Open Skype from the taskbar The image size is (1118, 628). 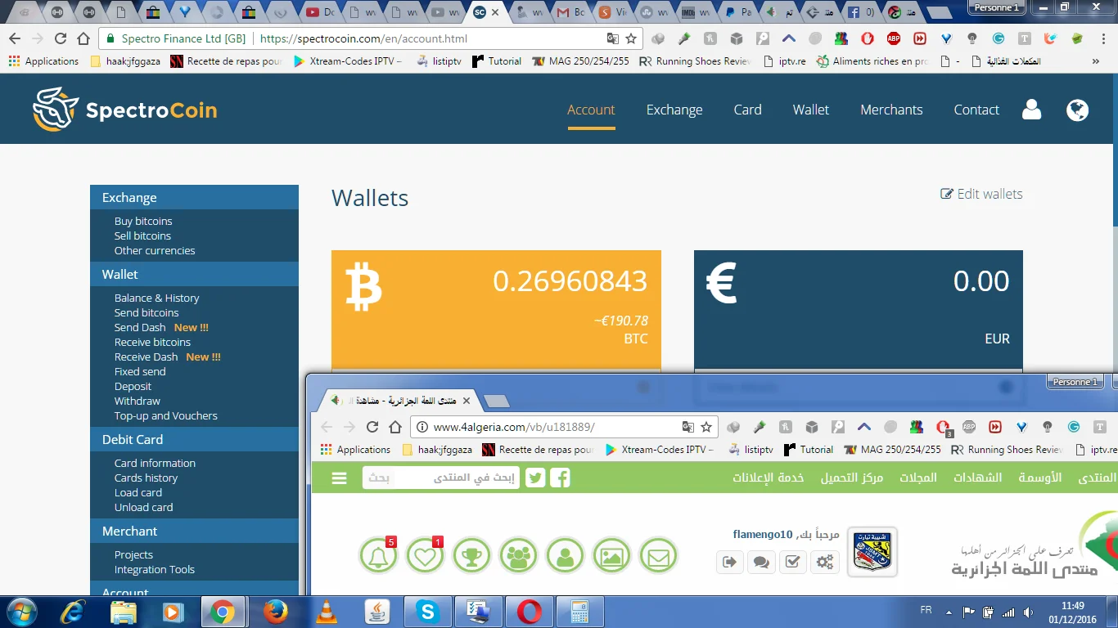pyautogui.click(x=426, y=612)
